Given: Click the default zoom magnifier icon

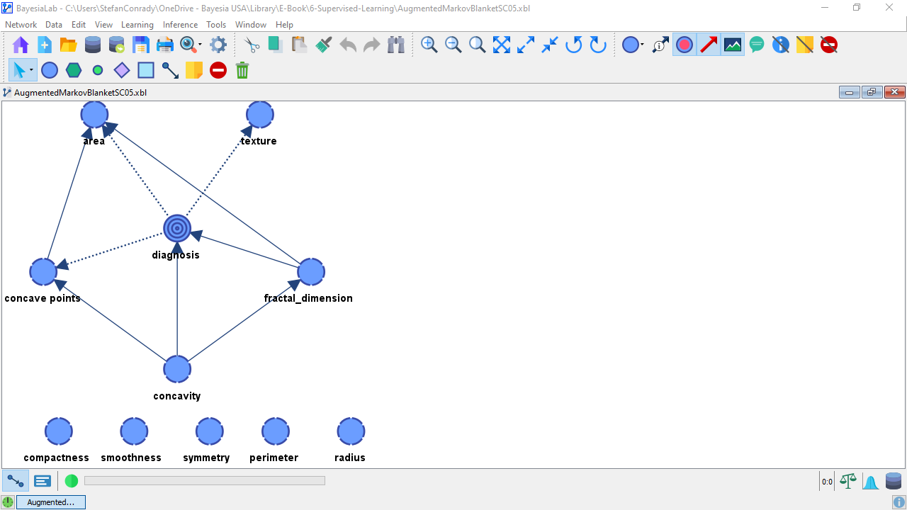Looking at the screenshot, I should click(x=478, y=45).
